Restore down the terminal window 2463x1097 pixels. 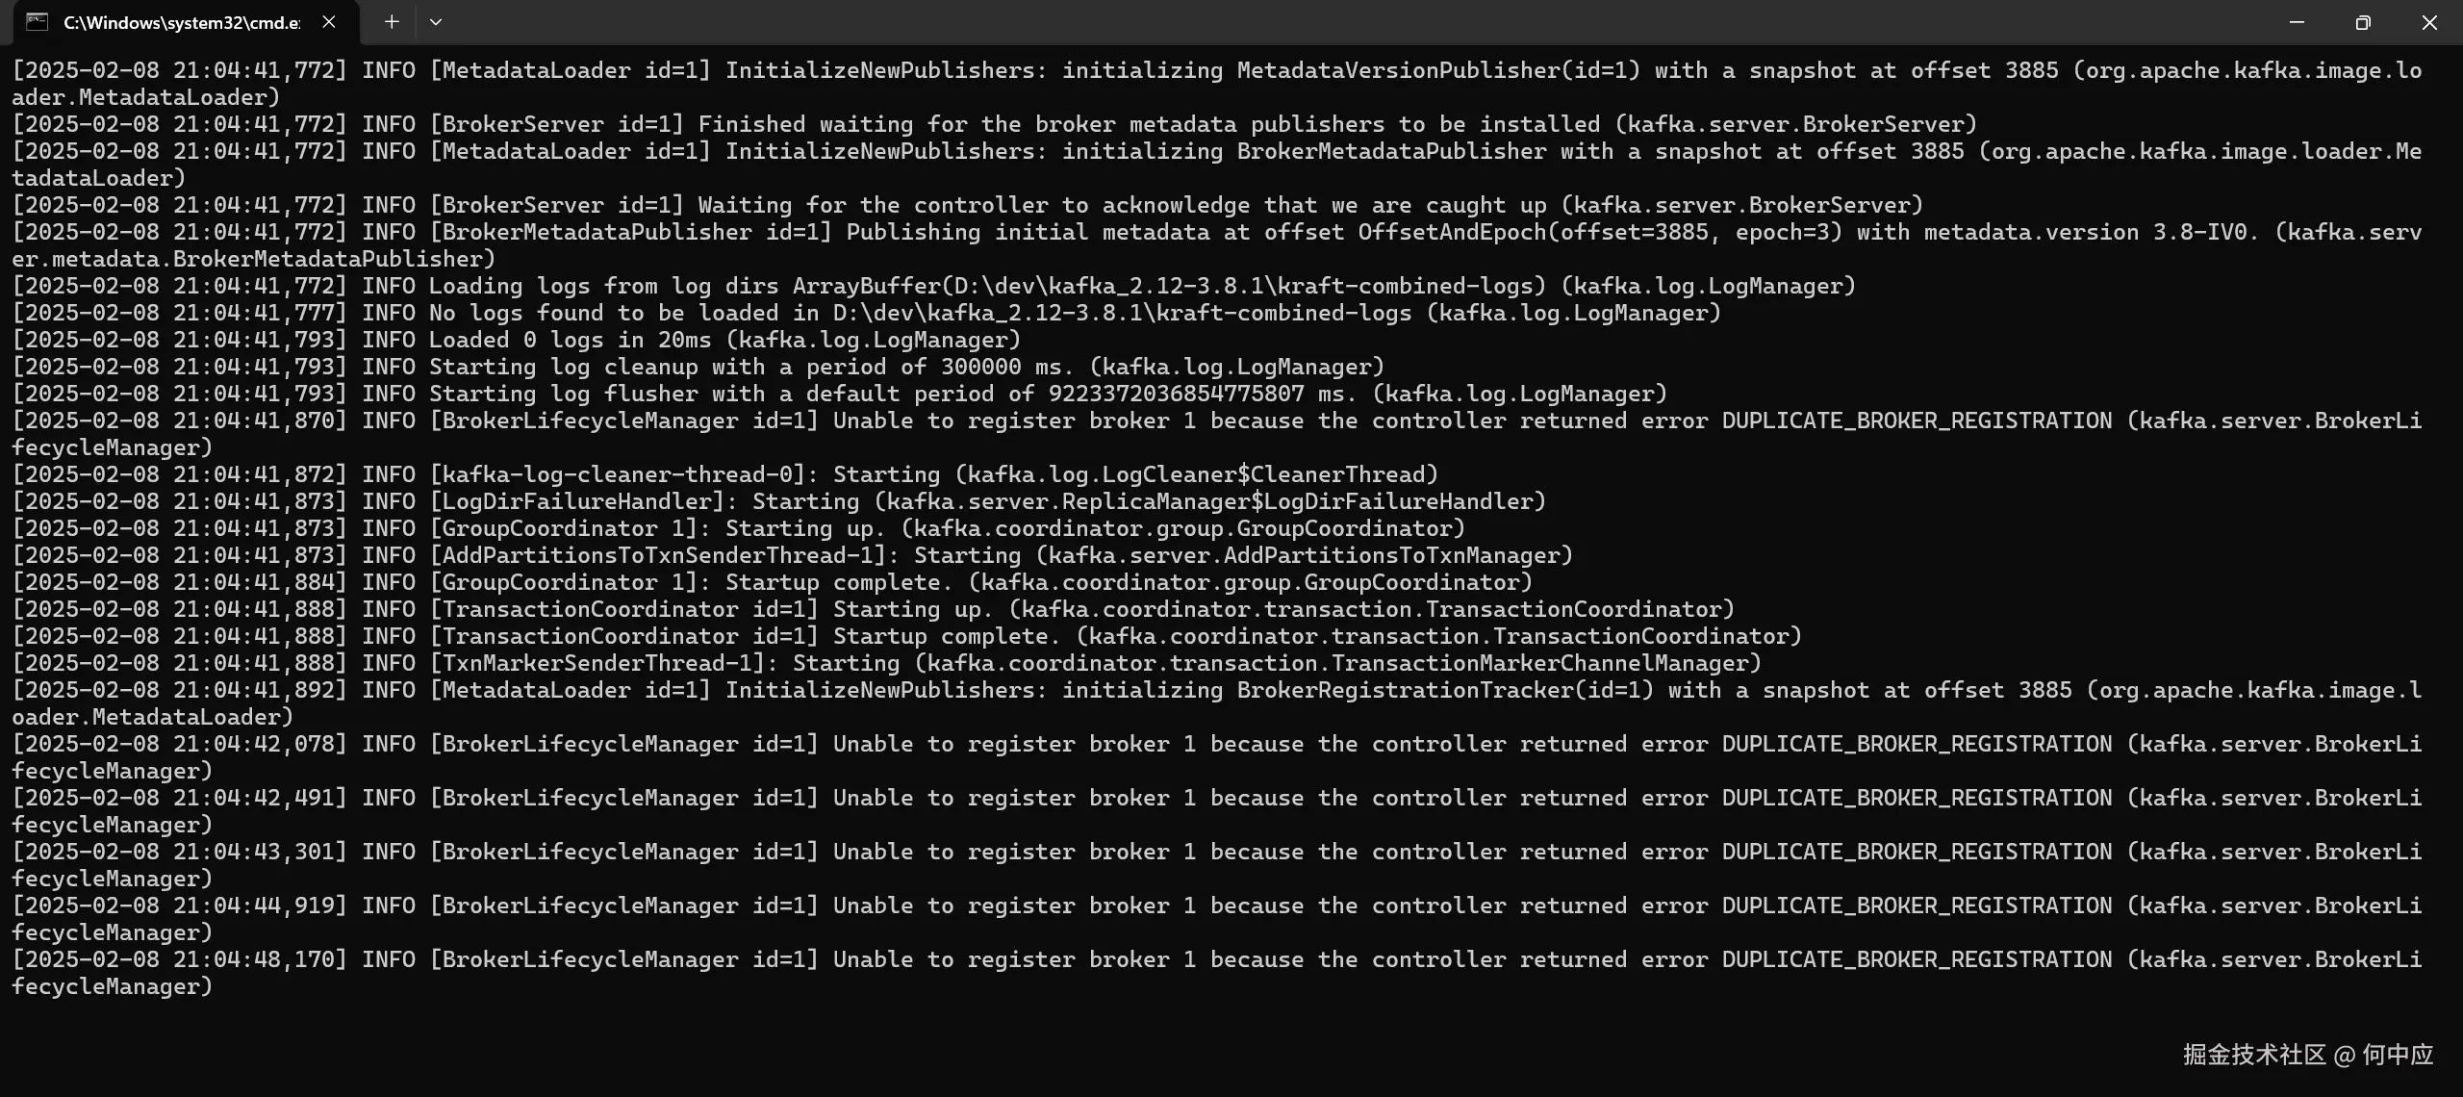point(2363,22)
